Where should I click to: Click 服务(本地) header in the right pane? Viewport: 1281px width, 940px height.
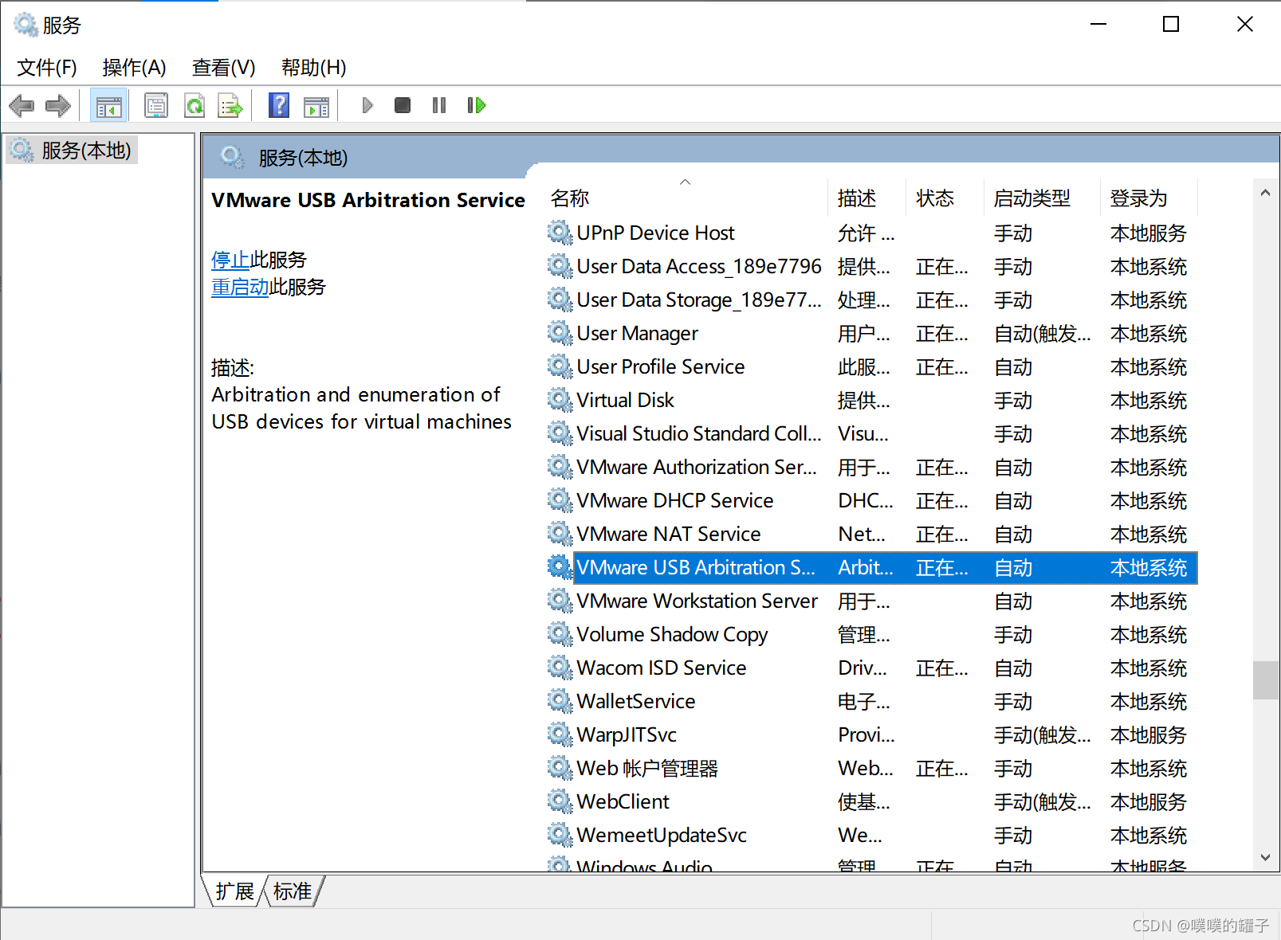click(303, 158)
